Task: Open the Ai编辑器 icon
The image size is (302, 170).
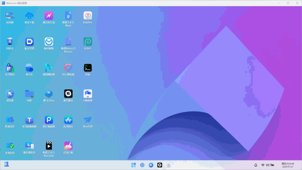Action: point(88,94)
